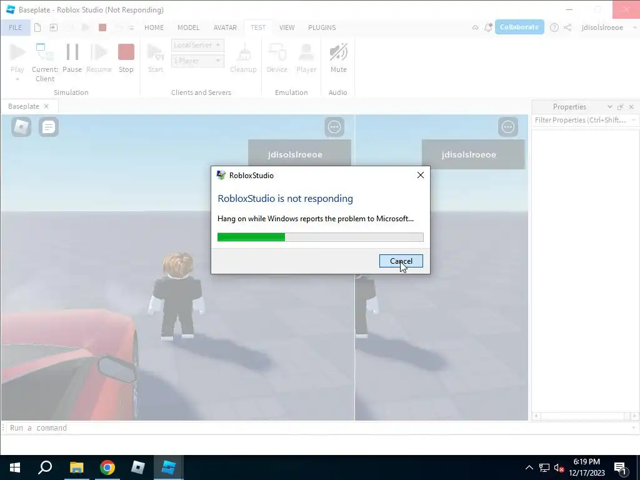The width and height of the screenshot is (640, 480).
Task: Open File Explorer from the taskbar
Action: pos(76,467)
